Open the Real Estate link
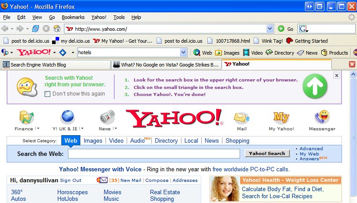This screenshot has height=203, width=357. click(165, 192)
